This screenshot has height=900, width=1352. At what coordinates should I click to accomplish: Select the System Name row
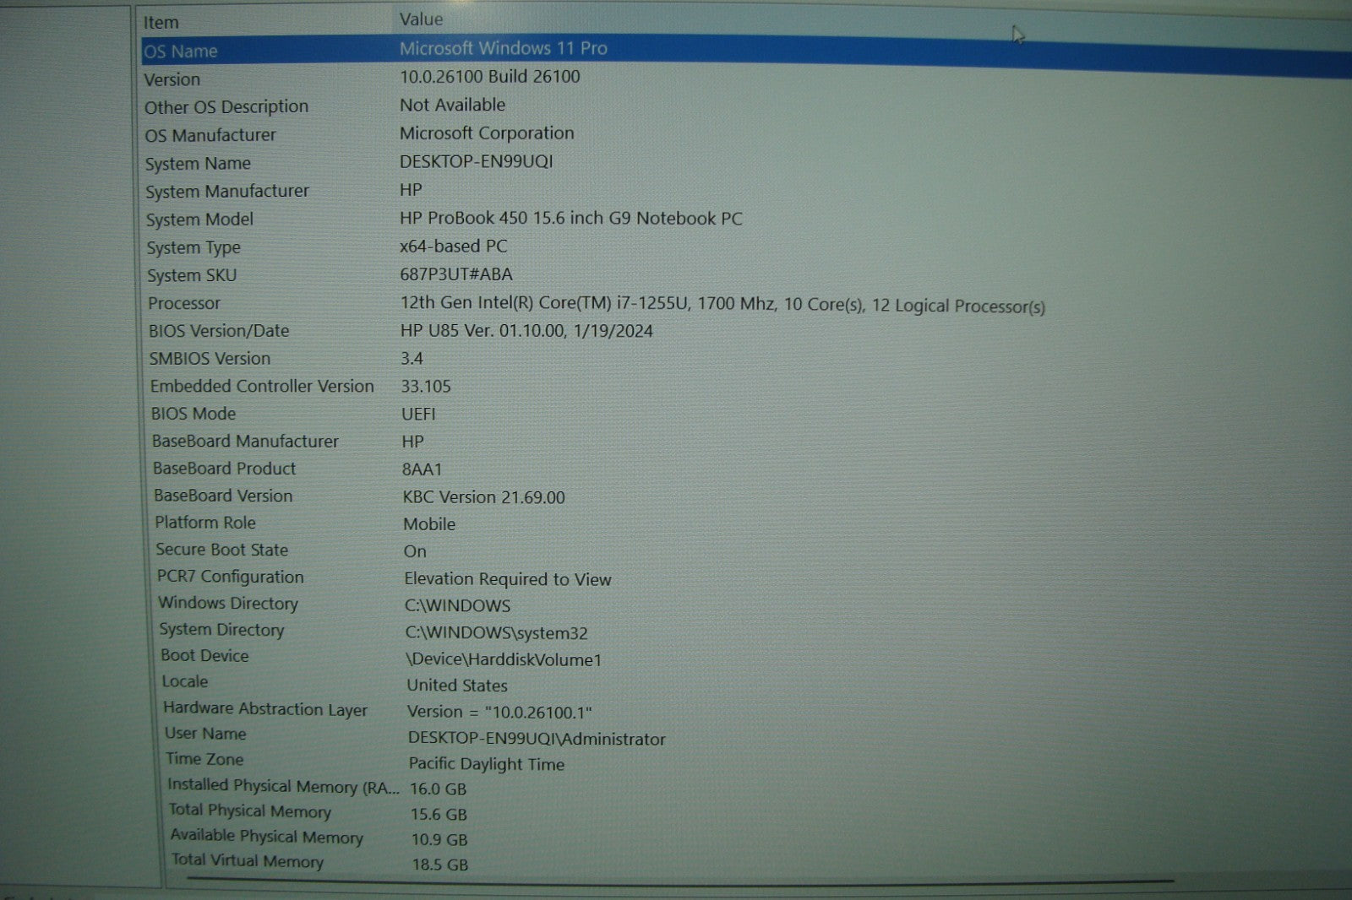198,164
